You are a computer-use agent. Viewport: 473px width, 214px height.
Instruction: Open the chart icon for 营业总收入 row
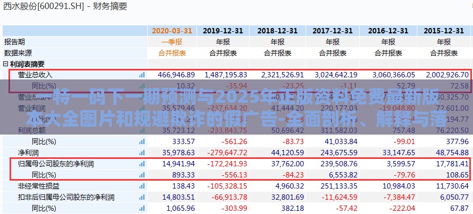click(x=142, y=75)
